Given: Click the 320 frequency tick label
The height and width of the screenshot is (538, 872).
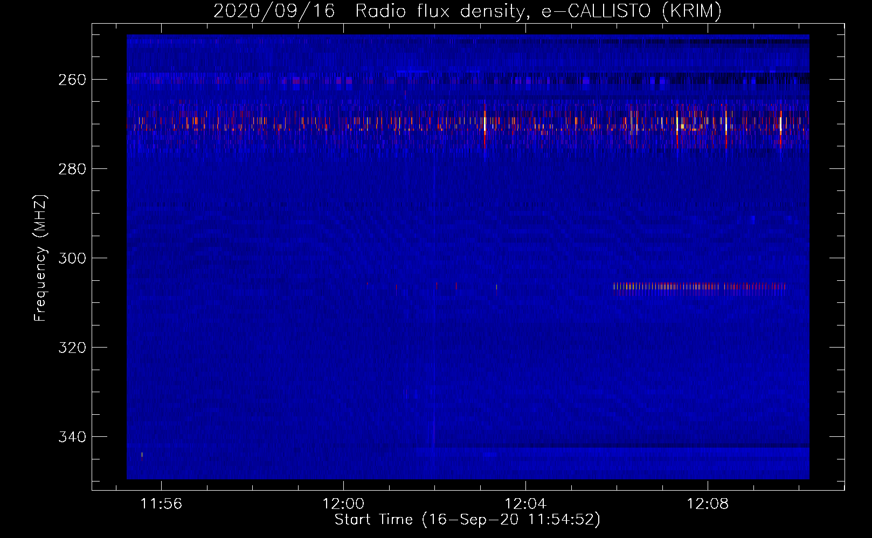Looking at the screenshot, I should (x=72, y=348).
